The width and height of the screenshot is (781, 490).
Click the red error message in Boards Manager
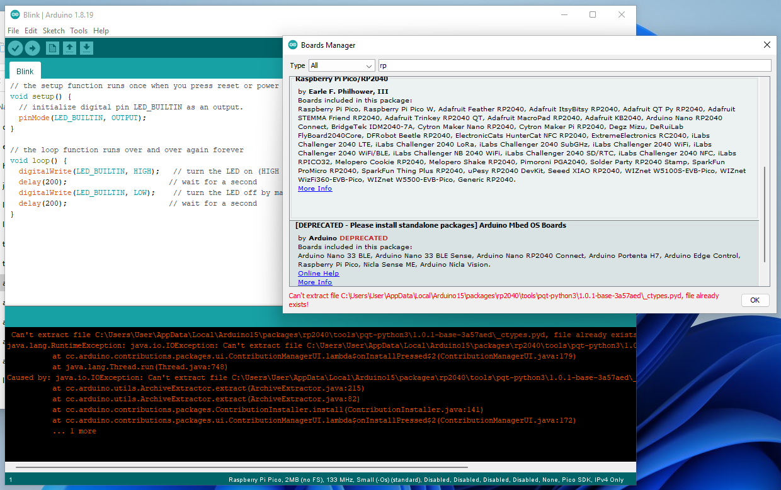point(503,300)
